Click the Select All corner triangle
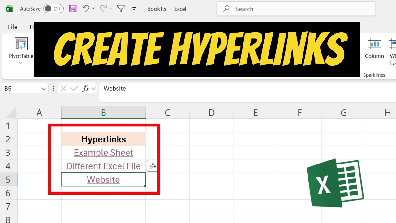Screen dimensions: 396x223 (11, 112)
